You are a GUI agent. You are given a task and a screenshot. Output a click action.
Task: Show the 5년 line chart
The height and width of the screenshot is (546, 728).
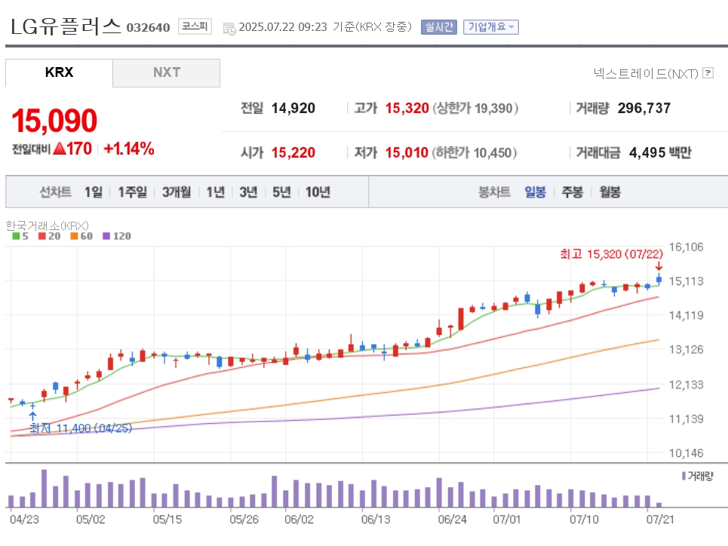(x=281, y=192)
